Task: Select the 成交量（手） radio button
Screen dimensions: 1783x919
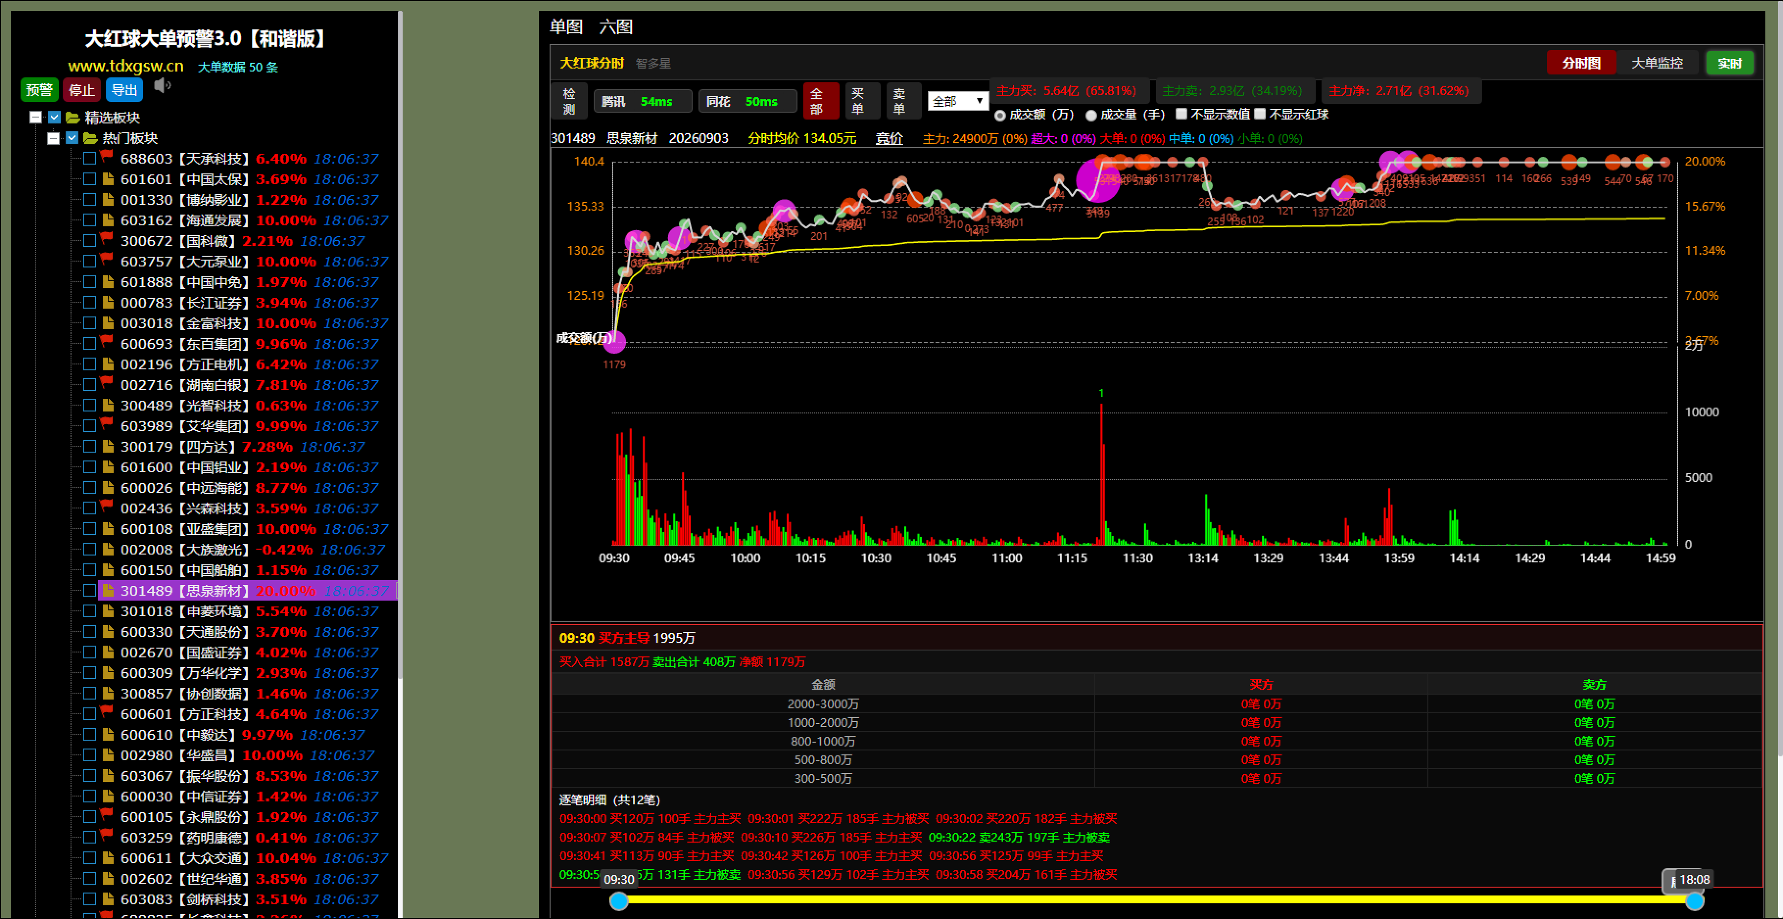Action: [1091, 115]
